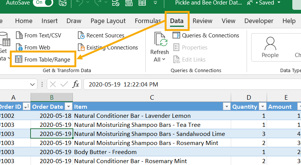Click the Insert Function fx icon
Viewport: 301px width, 165px height.
(76, 84)
